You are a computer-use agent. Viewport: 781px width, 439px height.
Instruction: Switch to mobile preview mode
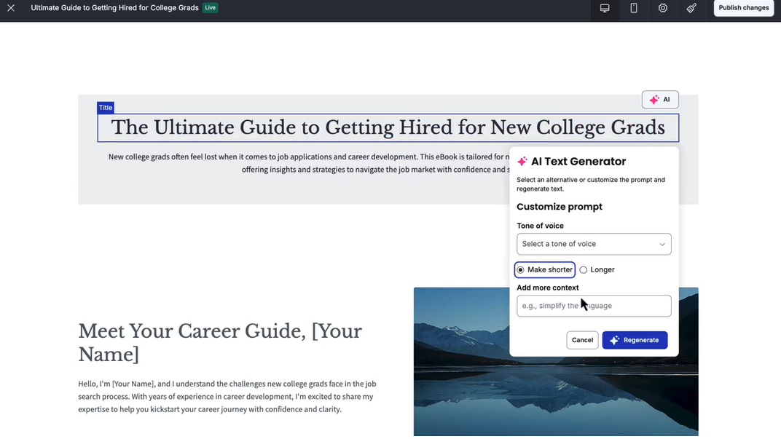(x=634, y=8)
